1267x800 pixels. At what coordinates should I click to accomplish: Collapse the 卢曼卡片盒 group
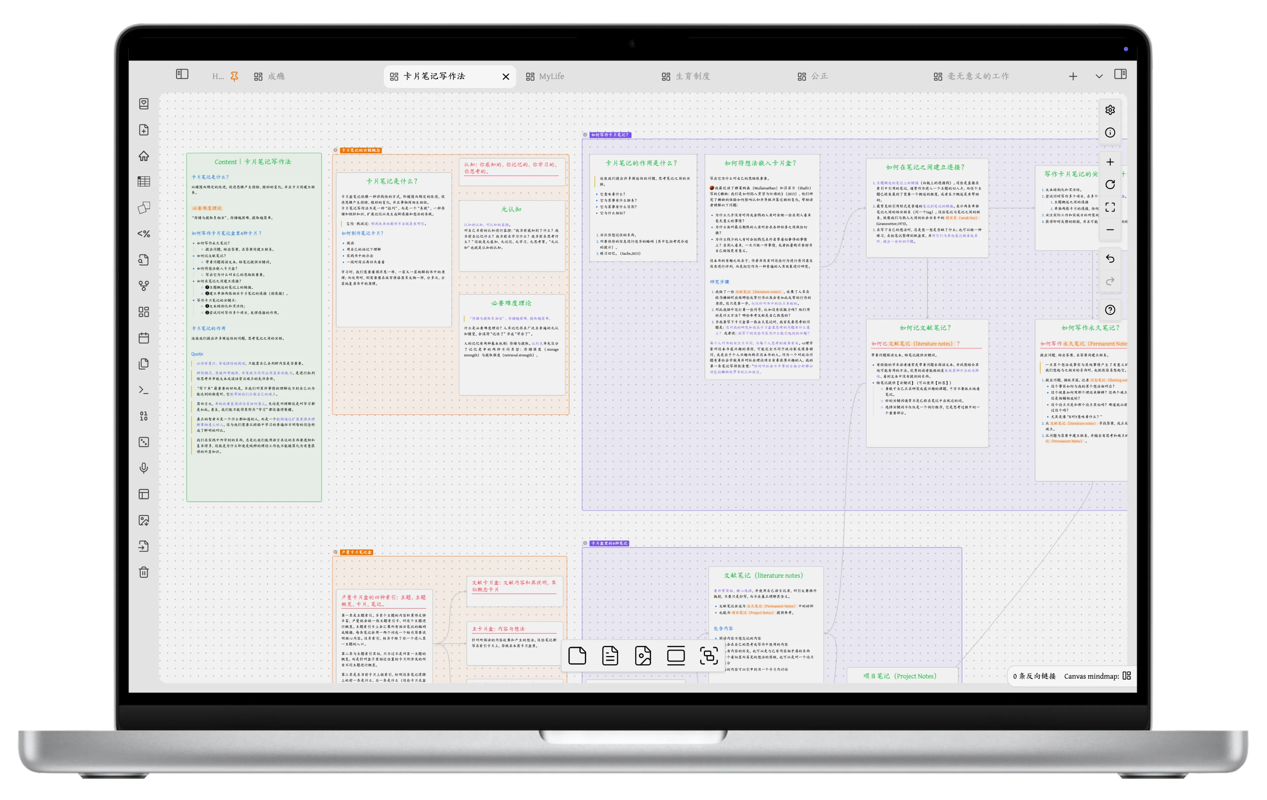pyautogui.click(x=336, y=552)
